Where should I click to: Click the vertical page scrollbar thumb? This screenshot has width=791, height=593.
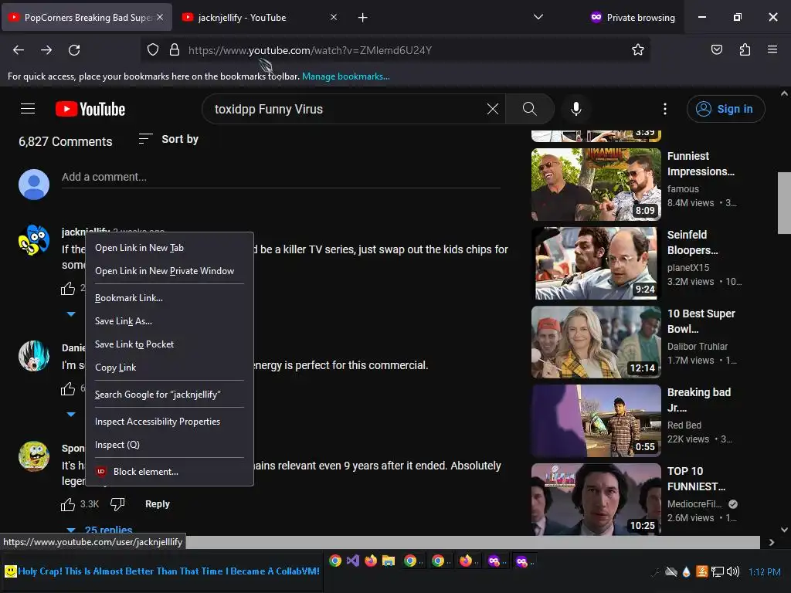[x=784, y=203]
